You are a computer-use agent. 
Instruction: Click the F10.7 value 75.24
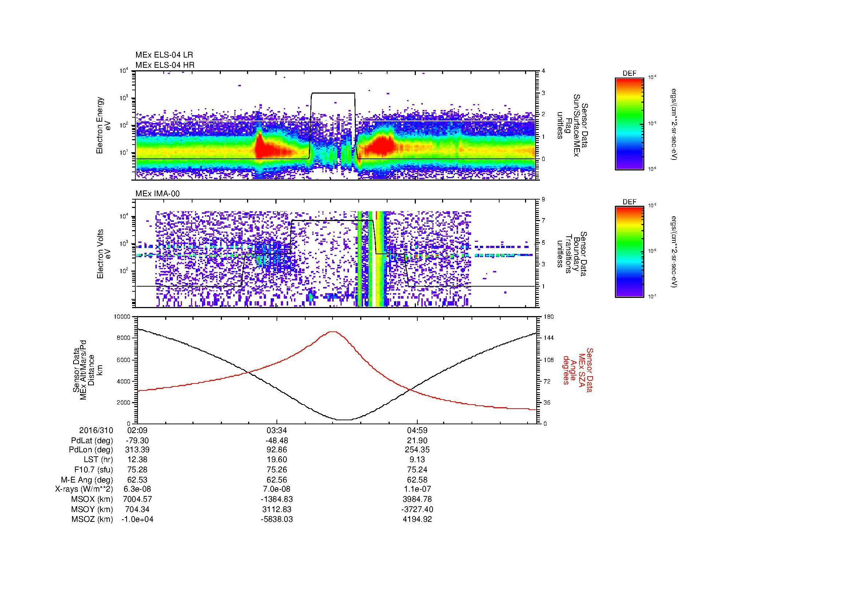click(x=417, y=469)
